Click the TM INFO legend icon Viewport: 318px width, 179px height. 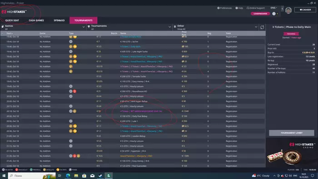pos(58,169)
